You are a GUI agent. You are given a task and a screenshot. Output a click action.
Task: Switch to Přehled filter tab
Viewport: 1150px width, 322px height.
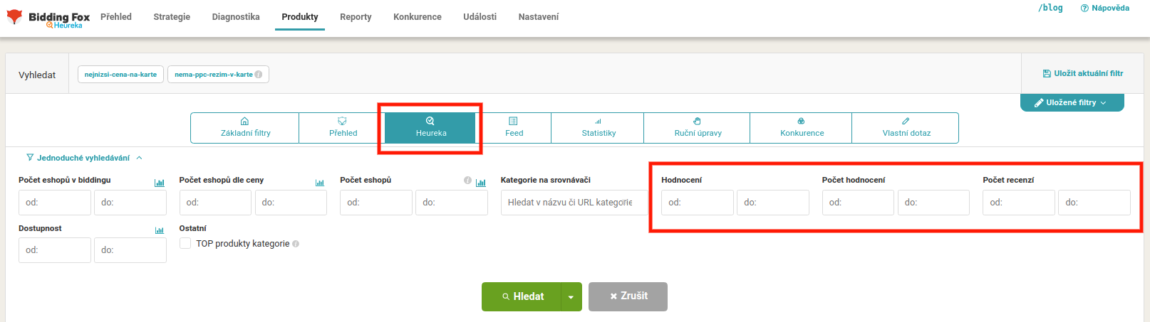point(343,128)
